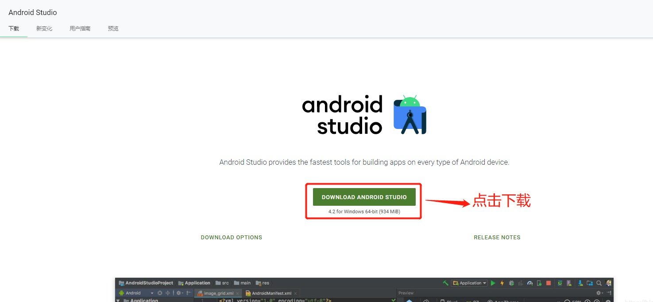The image size is (653, 302).
Task: Open the 用户指南 tab
Action: (x=80, y=28)
